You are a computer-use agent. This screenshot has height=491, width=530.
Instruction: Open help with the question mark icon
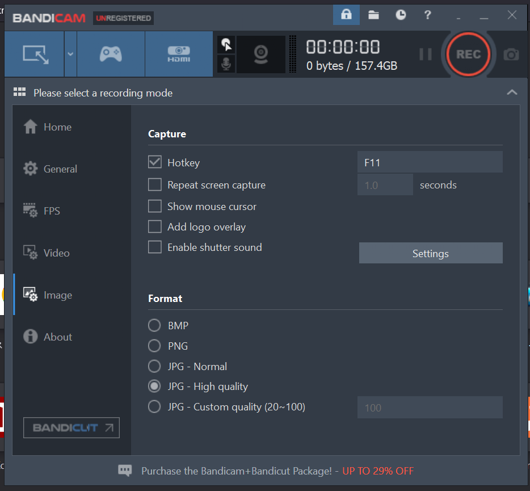(428, 15)
